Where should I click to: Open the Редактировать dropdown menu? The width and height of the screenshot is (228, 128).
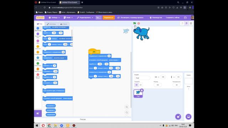pyautogui.click(x=85, y=17)
